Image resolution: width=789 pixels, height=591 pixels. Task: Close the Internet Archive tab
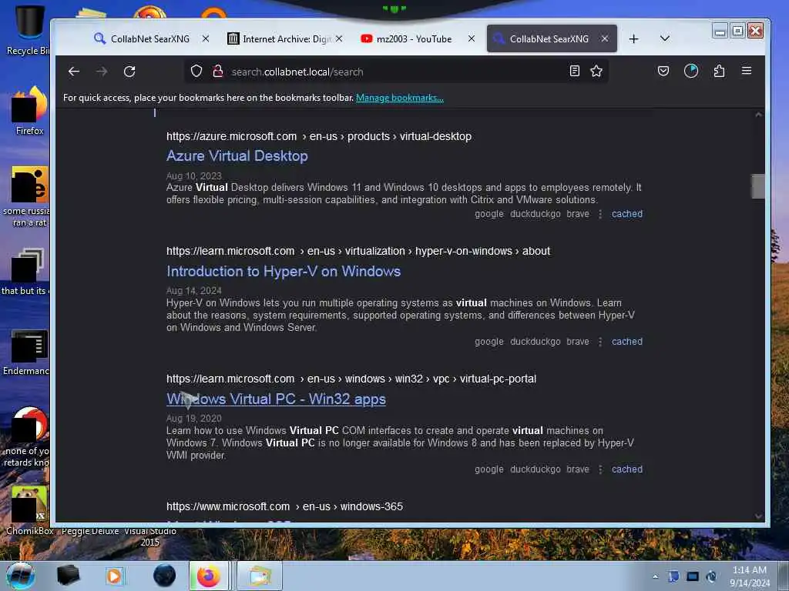click(339, 38)
